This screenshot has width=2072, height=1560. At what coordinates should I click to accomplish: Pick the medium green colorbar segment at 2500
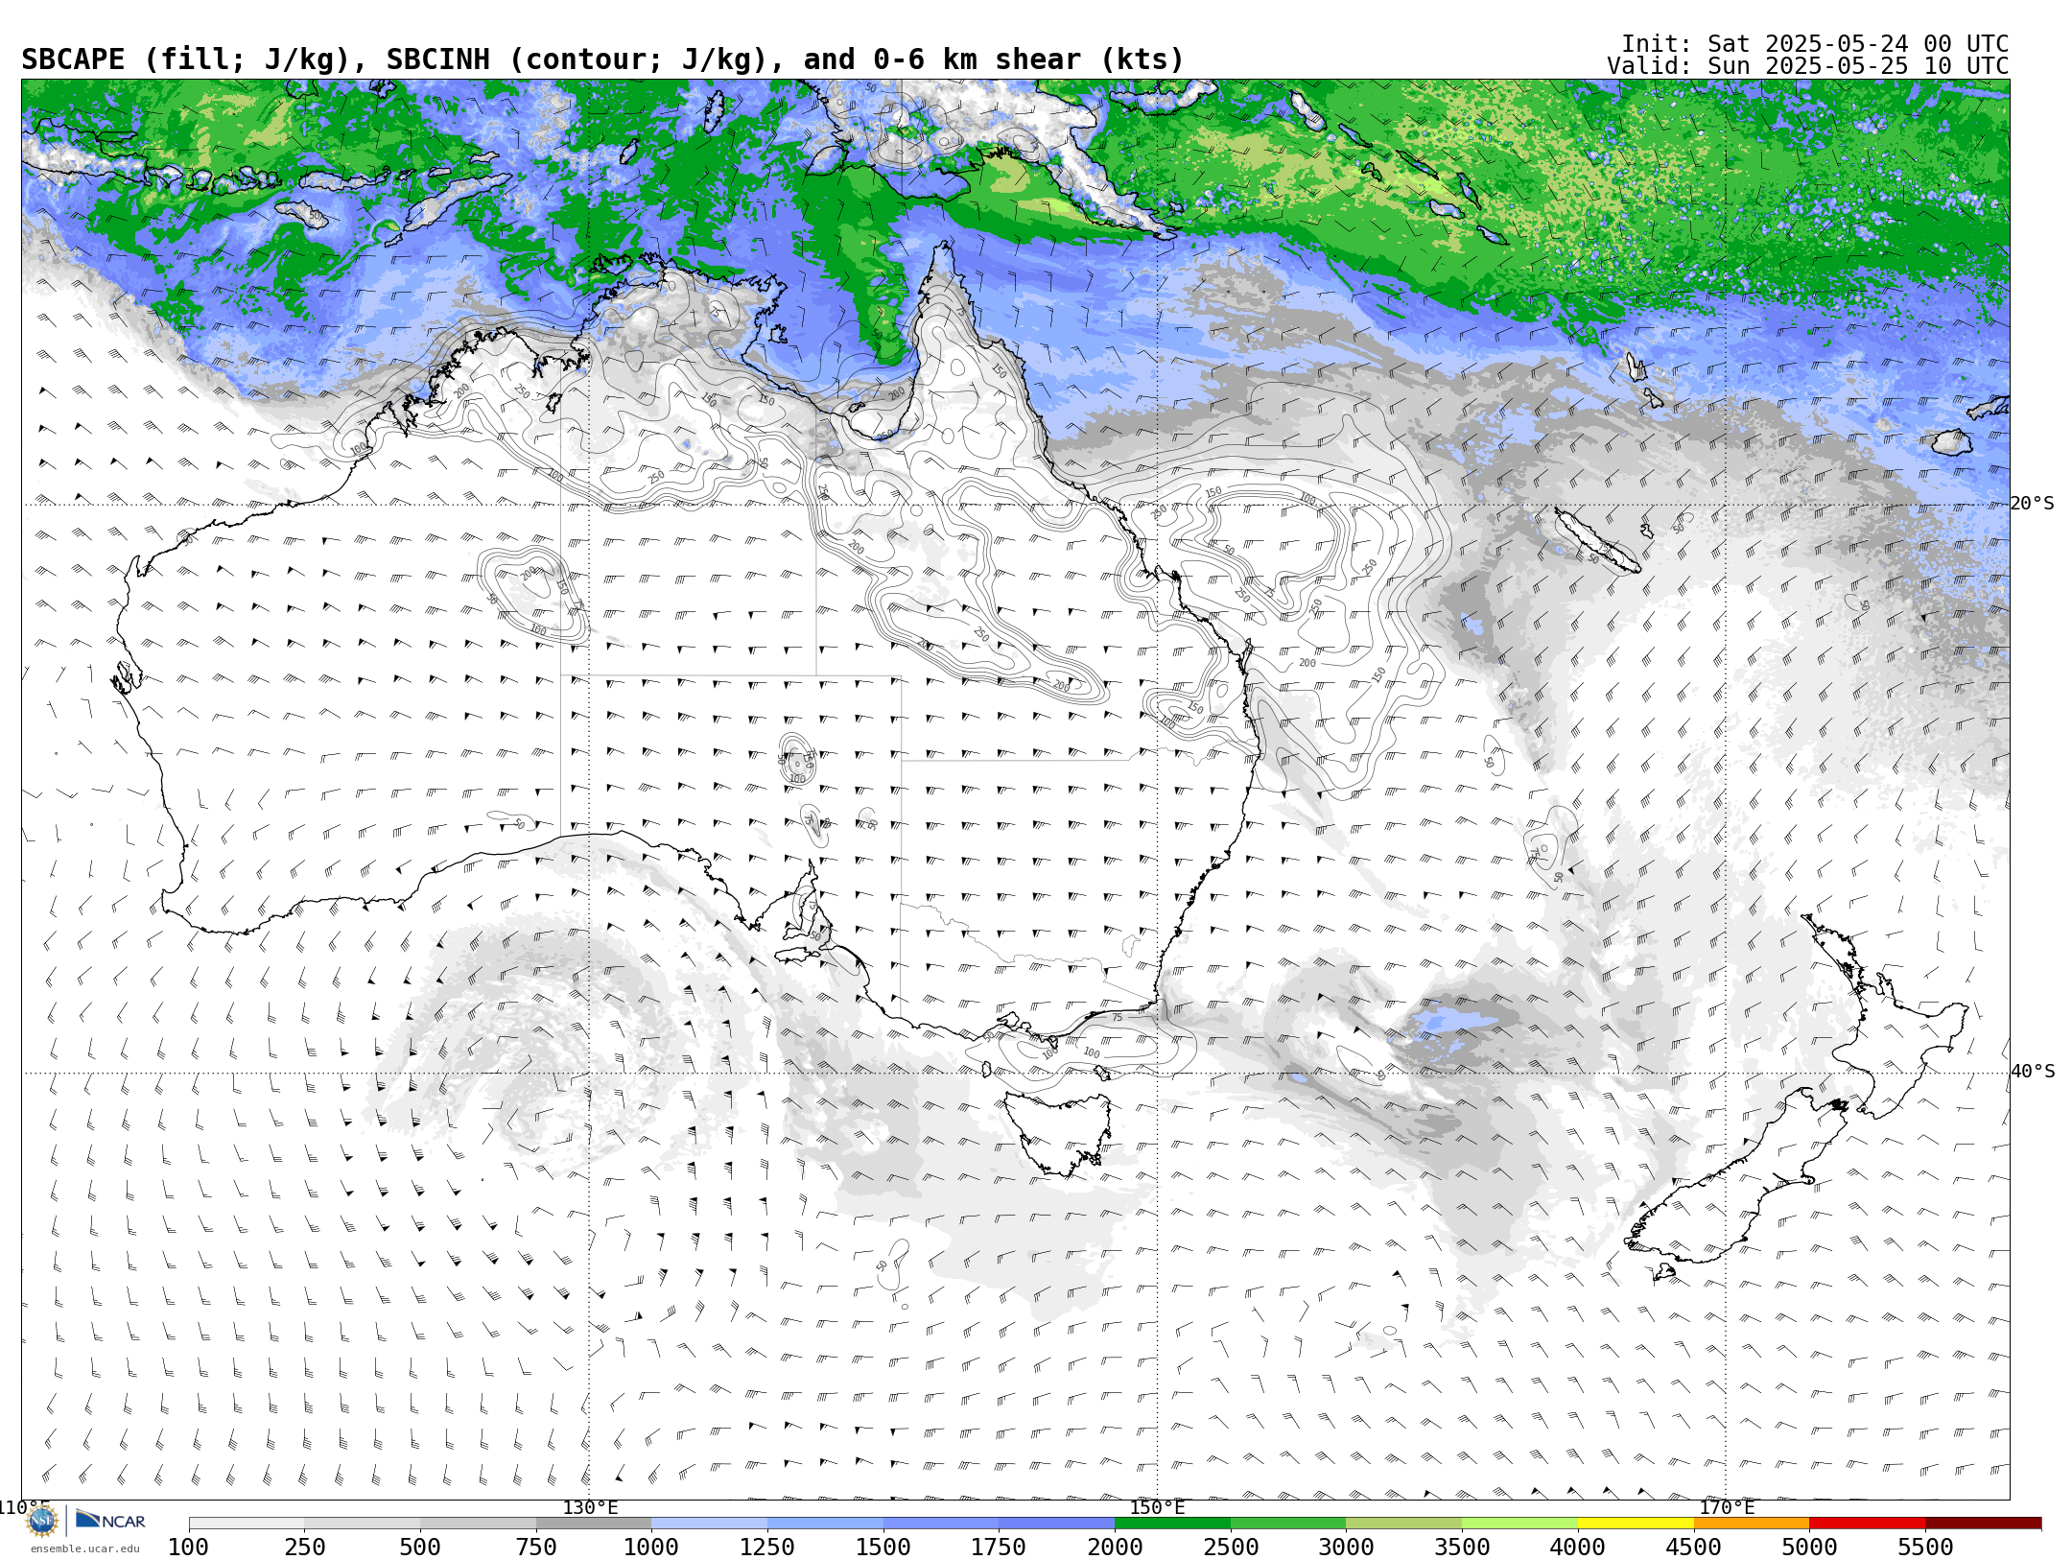pos(1288,1524)
